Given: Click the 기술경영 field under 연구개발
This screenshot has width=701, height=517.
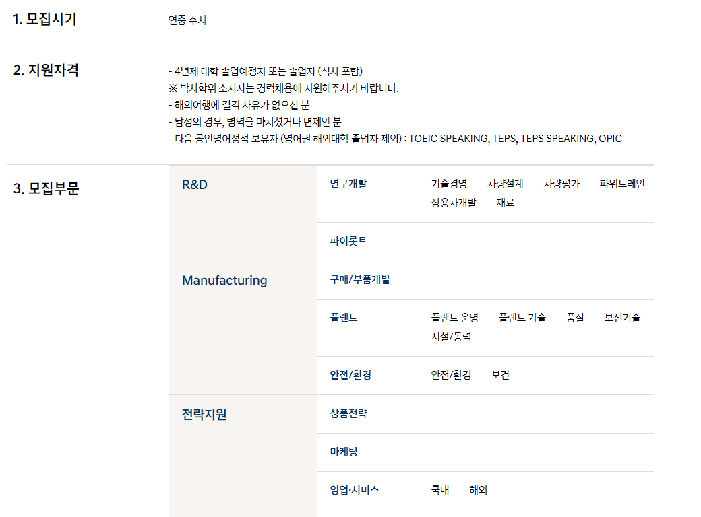Looking at the screenshot, I should click(449, 184).
